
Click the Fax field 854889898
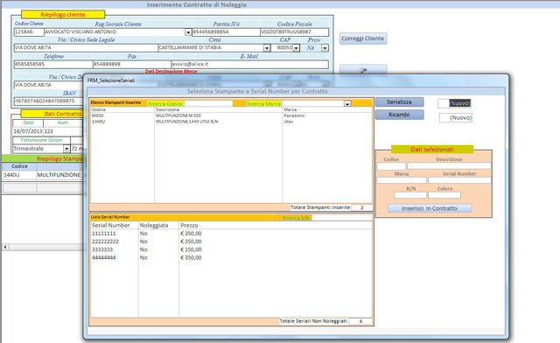[x=132, y=65]
